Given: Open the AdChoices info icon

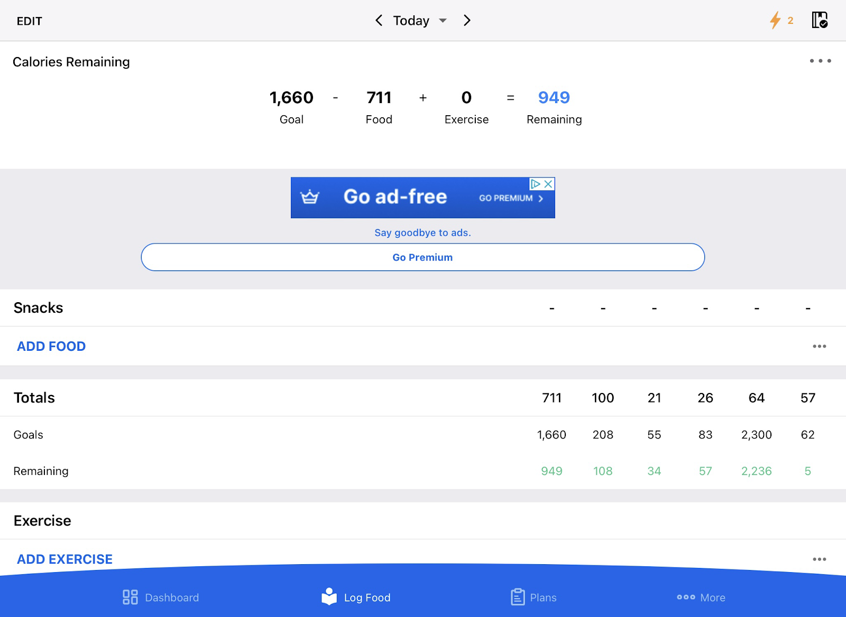Looking at the screenshot, I should click(536, 184).
